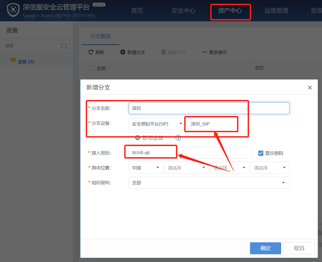Click the refresh (刷新) icon
This screenshot has width=322, height=262.
click(x=91, y=52)
